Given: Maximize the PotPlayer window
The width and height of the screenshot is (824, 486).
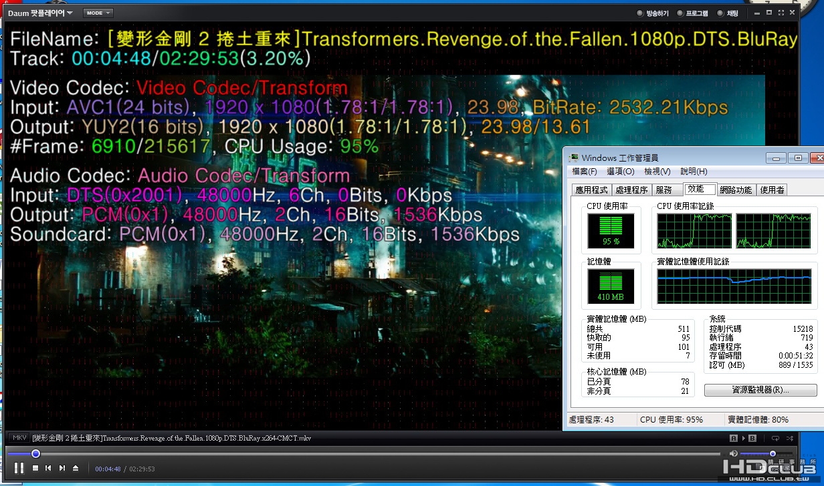Looking at the screenshot, I should pyautogui.click(x=770, y=13).
